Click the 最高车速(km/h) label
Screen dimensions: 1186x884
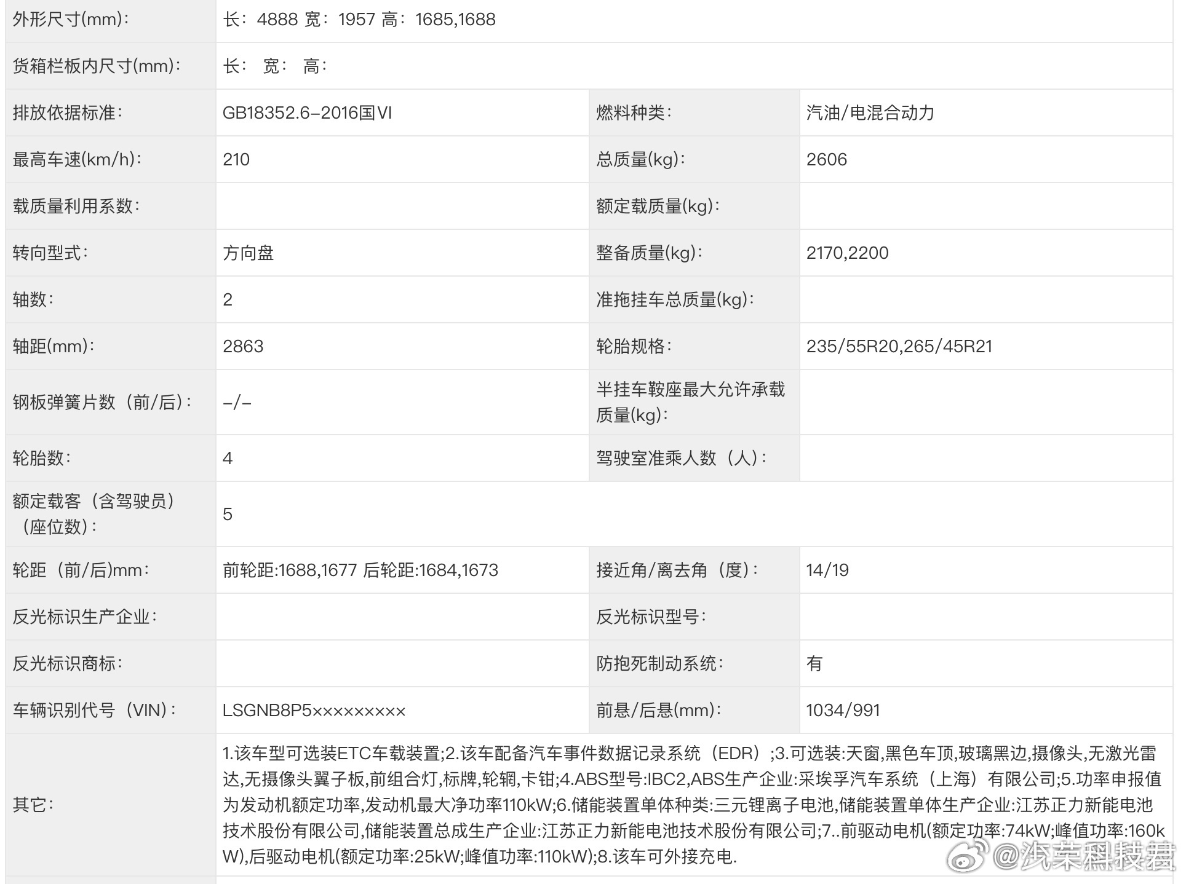click(x=78, y=160)
